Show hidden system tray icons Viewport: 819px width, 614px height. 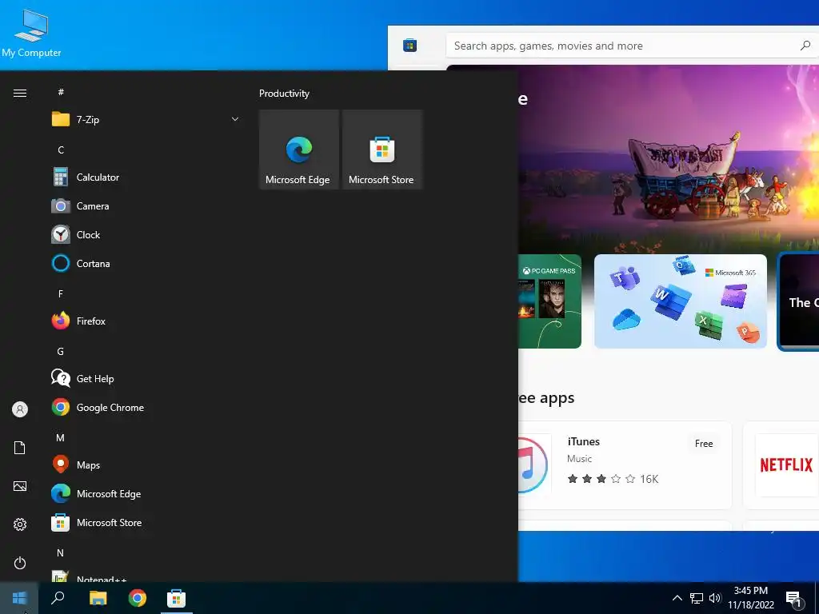coord(677,598)
